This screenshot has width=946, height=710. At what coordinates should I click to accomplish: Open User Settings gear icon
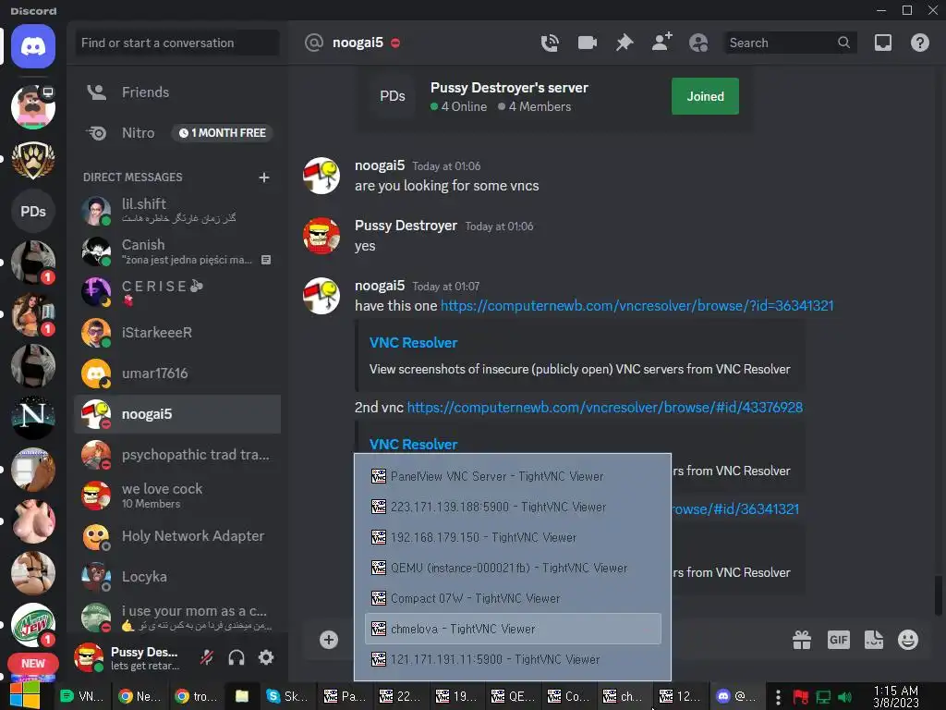tap(266, 657)
